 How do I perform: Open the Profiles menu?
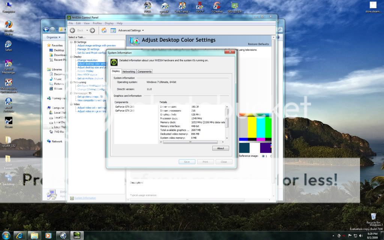click(97, 23)
